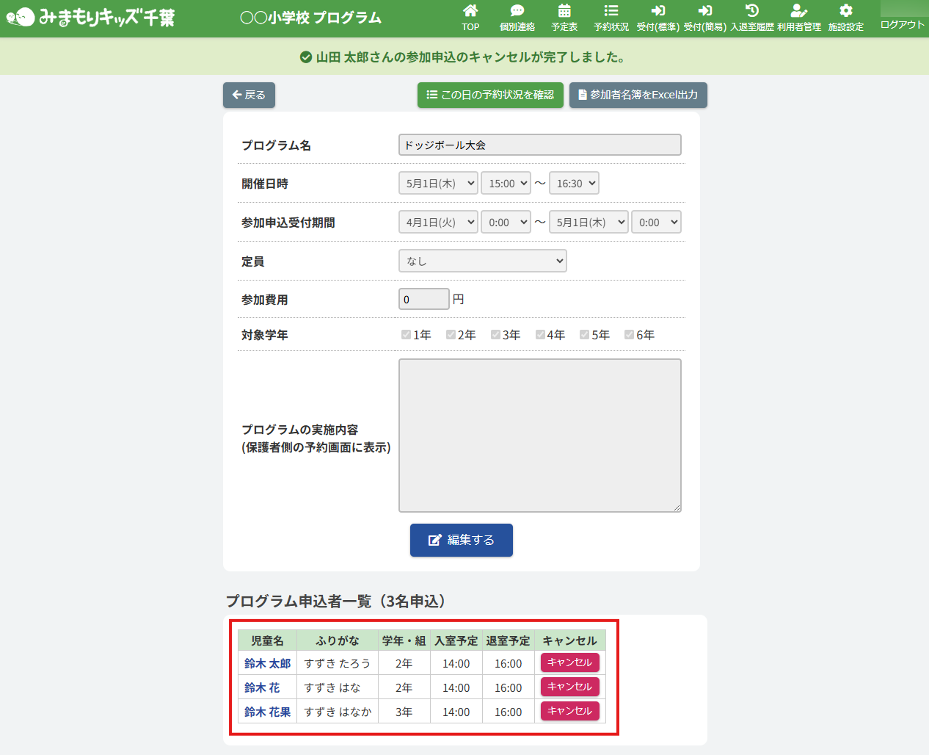Open the TOP home icon
Viewport: 929px width, 755px height.
(x=470, y=12)
